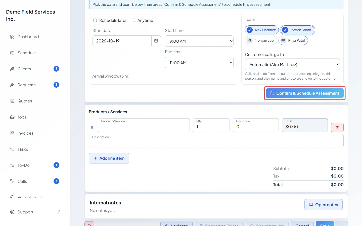
Task: Click the Navigate button
Action: tap(176, 224)
